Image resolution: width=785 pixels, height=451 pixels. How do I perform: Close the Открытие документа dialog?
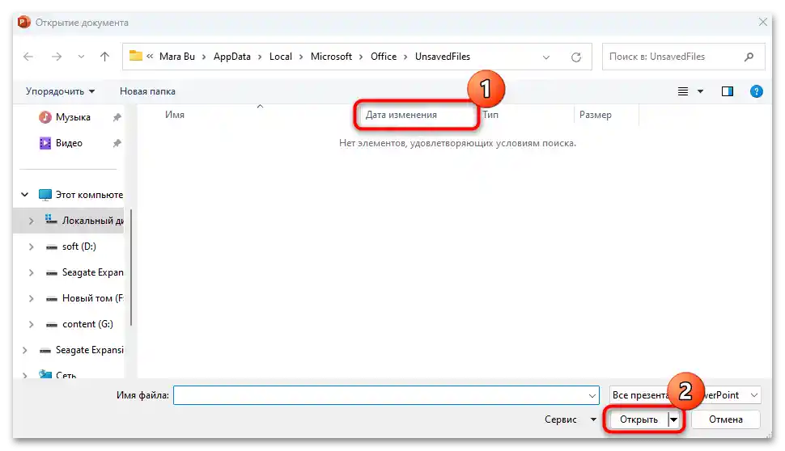point(762,22)
